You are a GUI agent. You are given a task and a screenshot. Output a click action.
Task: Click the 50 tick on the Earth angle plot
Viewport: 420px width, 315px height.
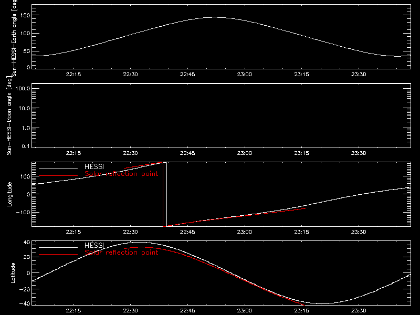[27, 51]
